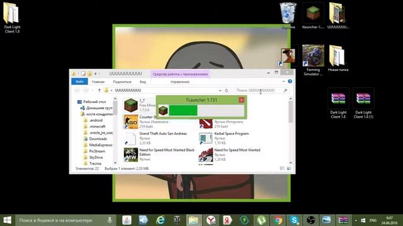Open the Yandex Browser taskbar icon
The height and width of the screenshot is (226, 403).
tap(210, 220)
